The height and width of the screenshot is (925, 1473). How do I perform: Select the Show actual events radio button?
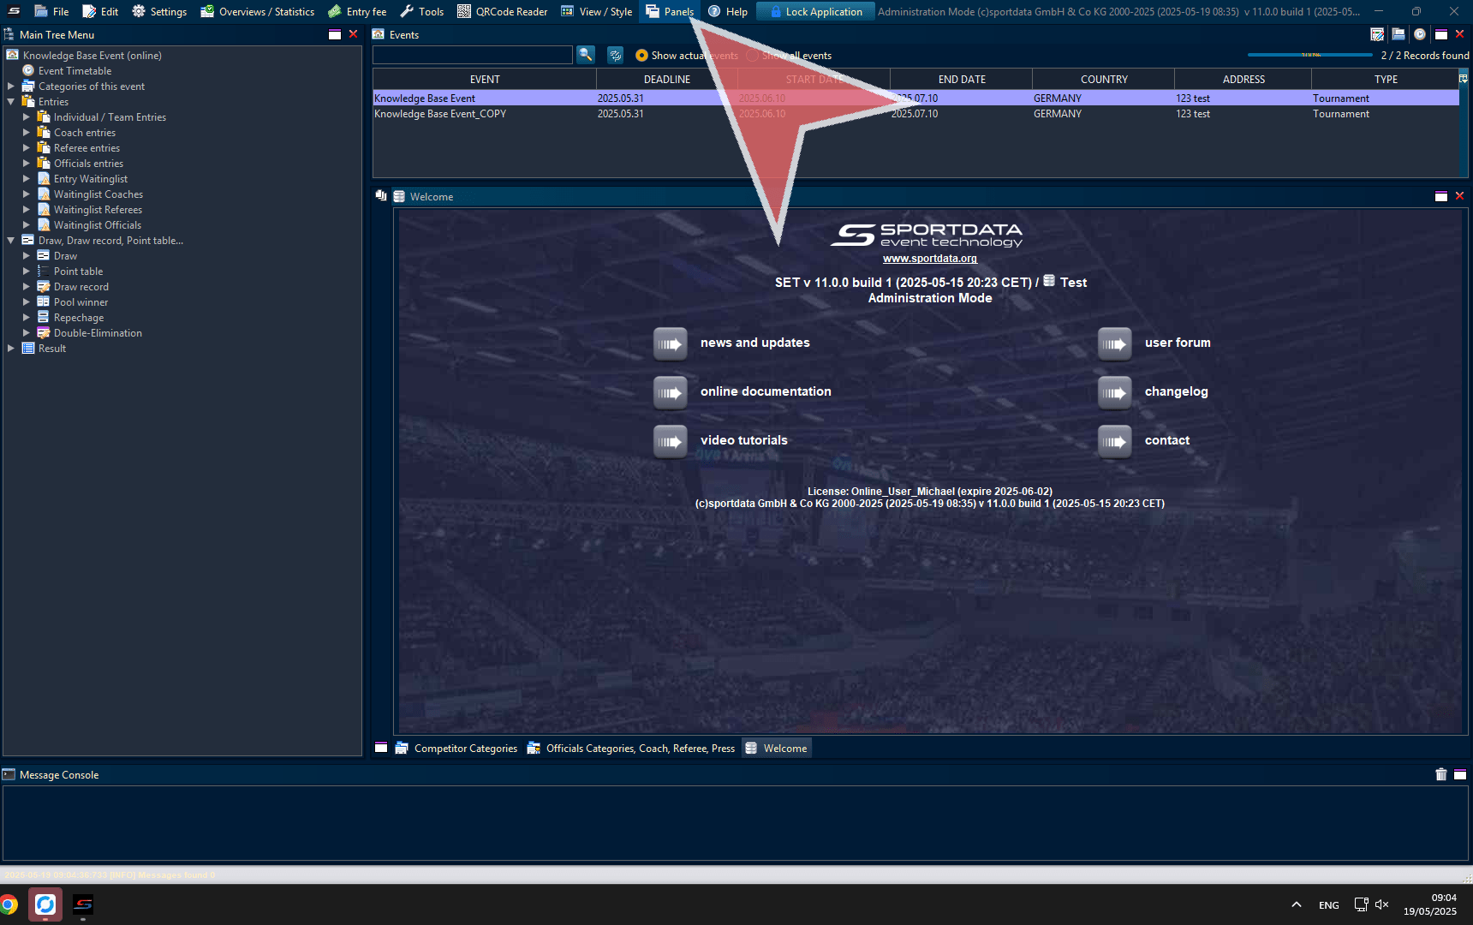coord(641,56)
